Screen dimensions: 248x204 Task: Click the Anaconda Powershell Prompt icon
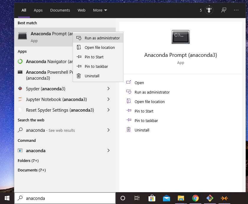(20, 72)
